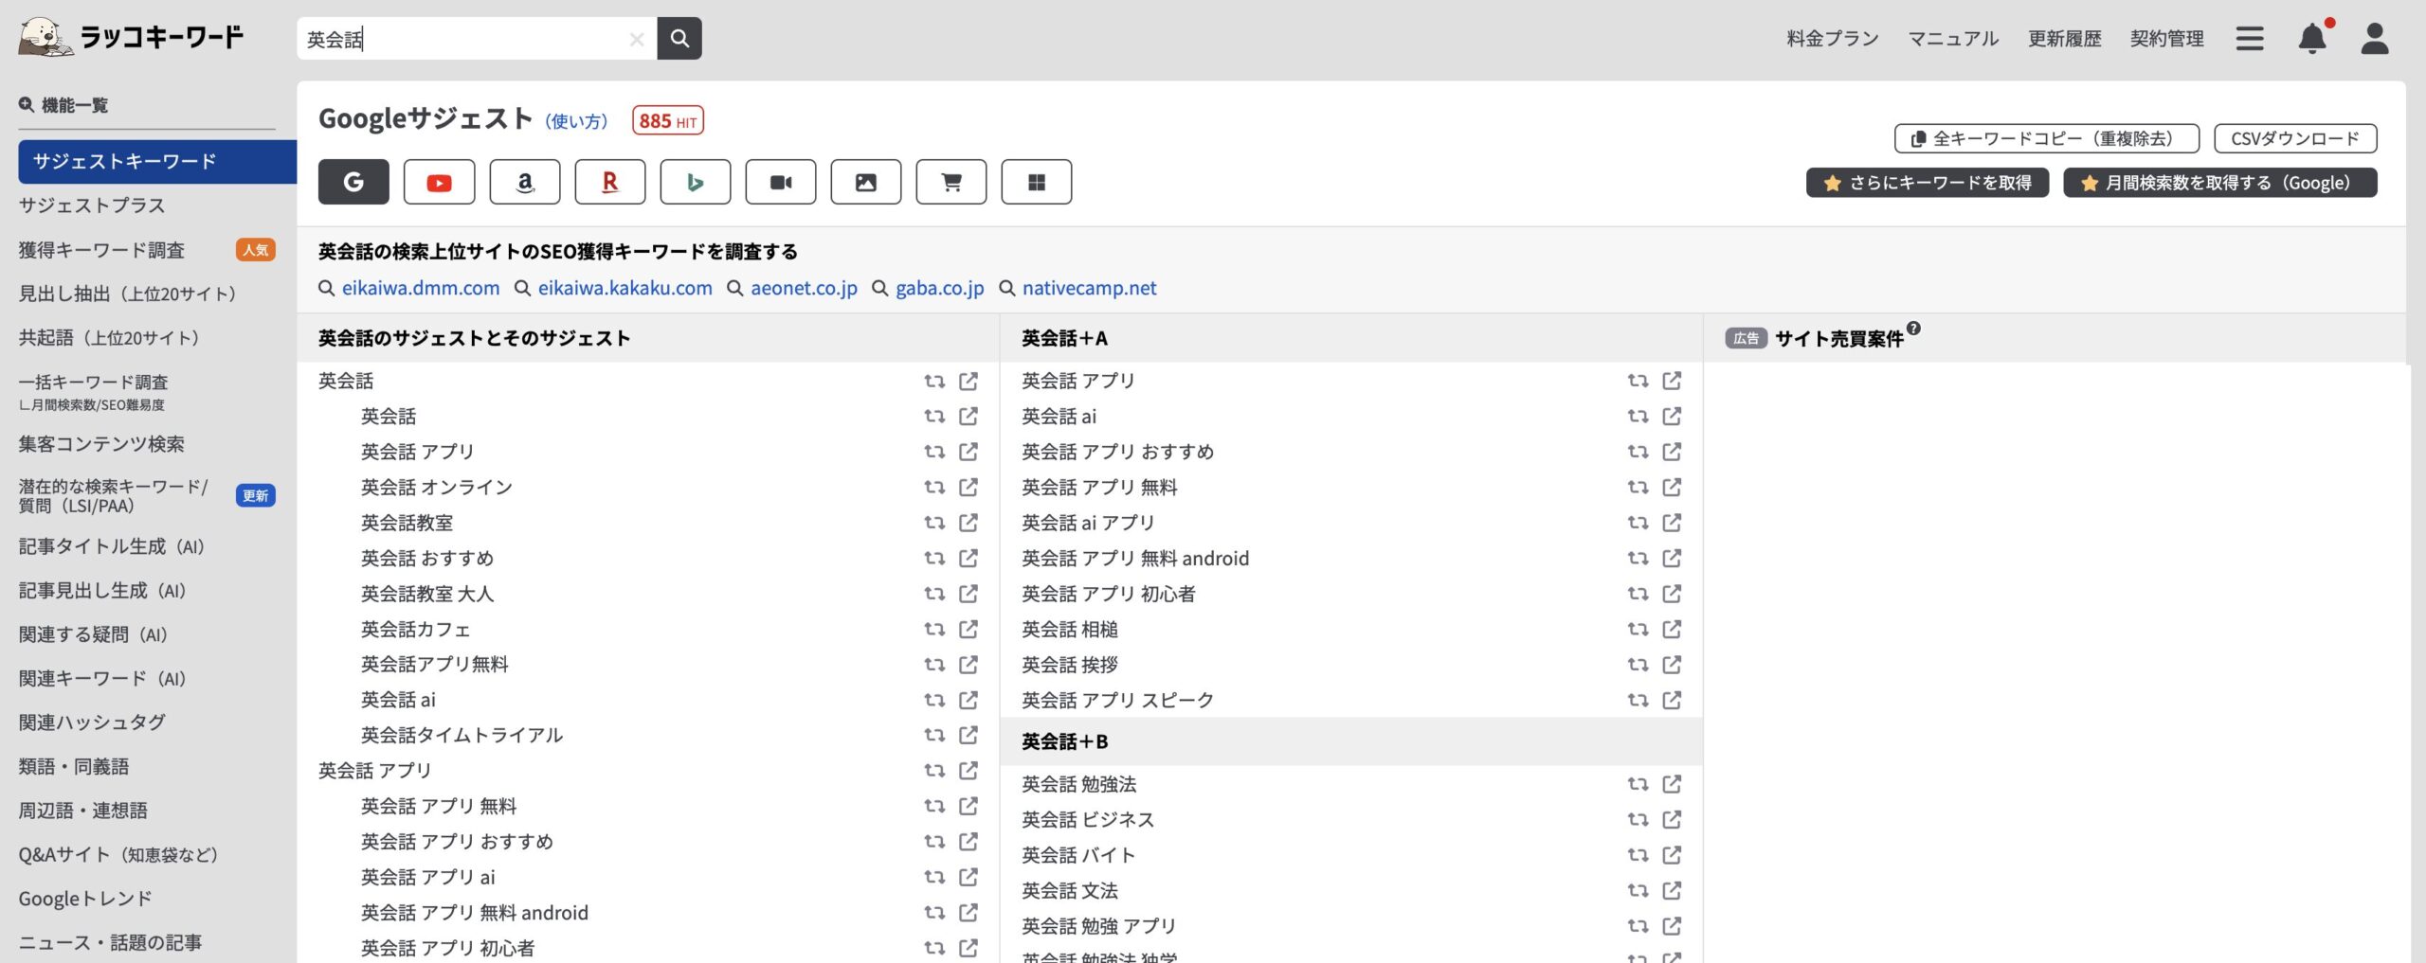Screen dimensions: 2426x963
Task: Open the notifications bell
Action: tap(2312, 38)
